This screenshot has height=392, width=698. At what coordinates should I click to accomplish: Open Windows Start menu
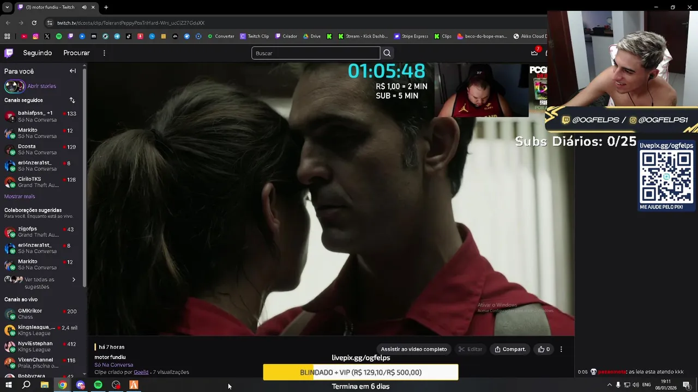8,385
